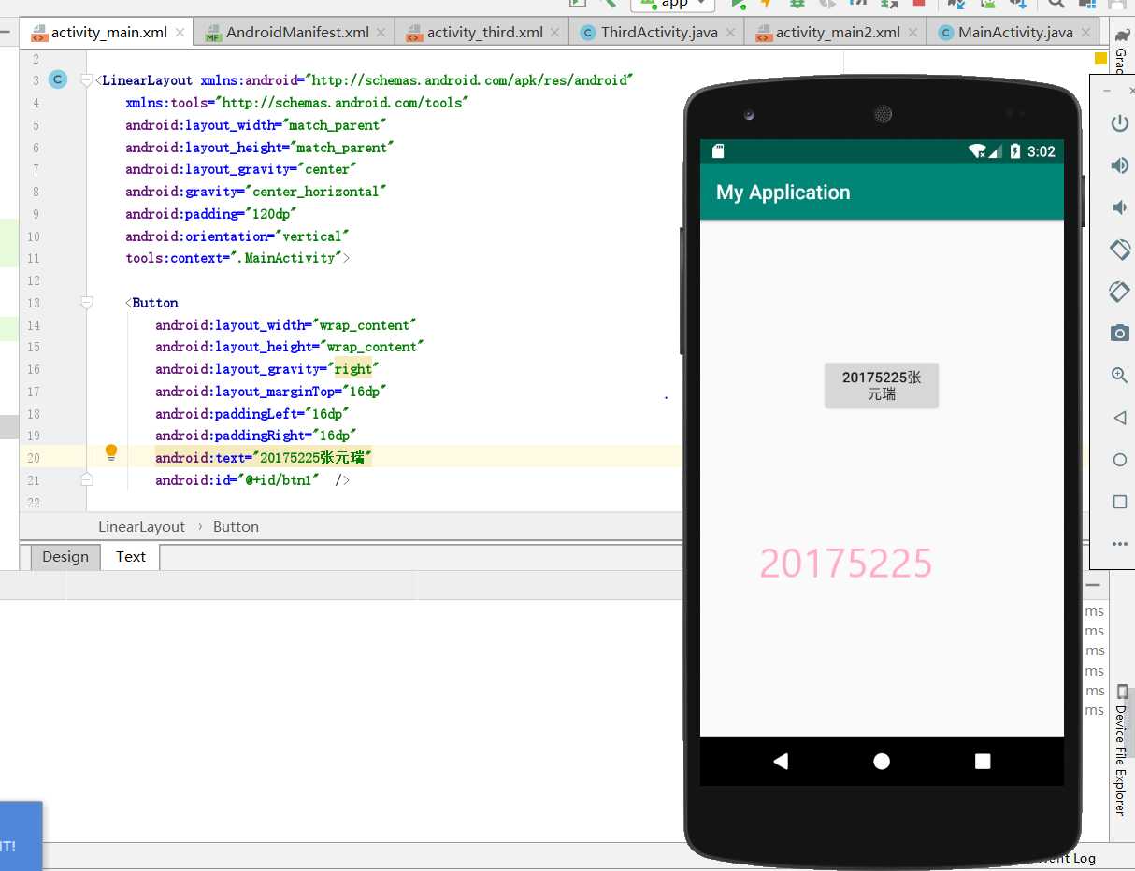Take an emulator screenshot with camera icon
The width and height of the screenshot is (1135, 871).
(1119, 333)
